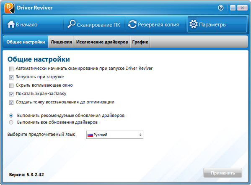
Task: Enable automatic scanning on Driver Reviver launch
Action: 11,69
